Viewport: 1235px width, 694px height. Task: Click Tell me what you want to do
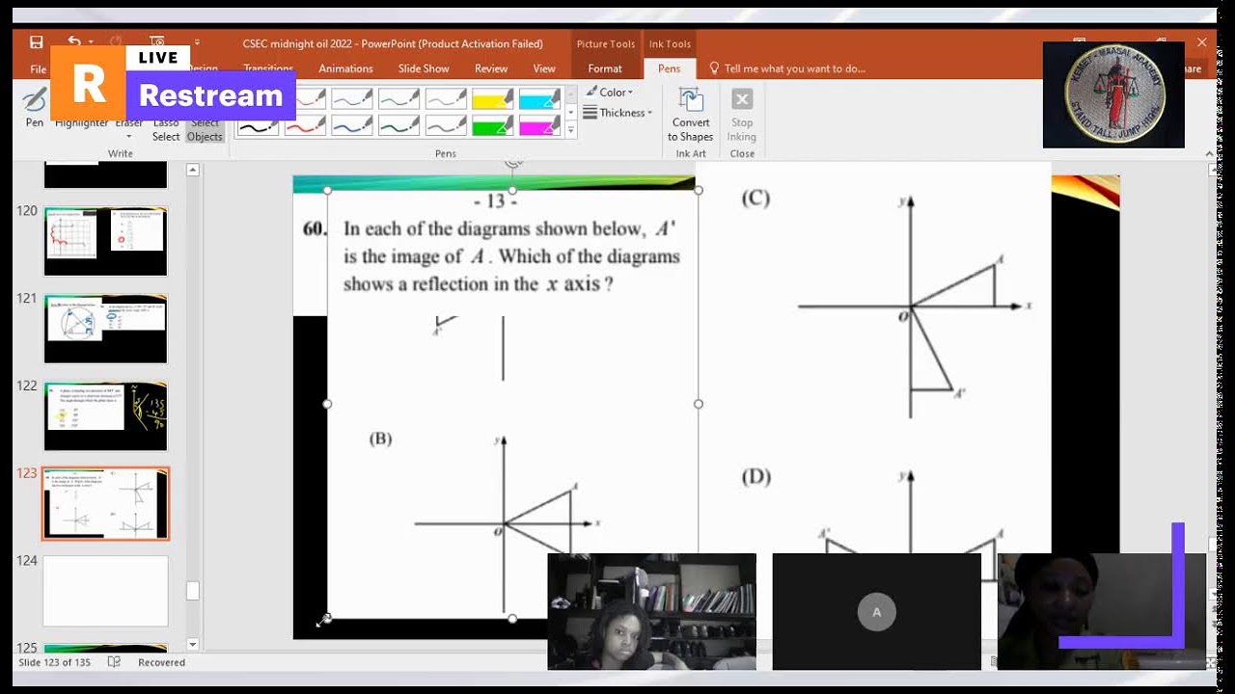787,68
